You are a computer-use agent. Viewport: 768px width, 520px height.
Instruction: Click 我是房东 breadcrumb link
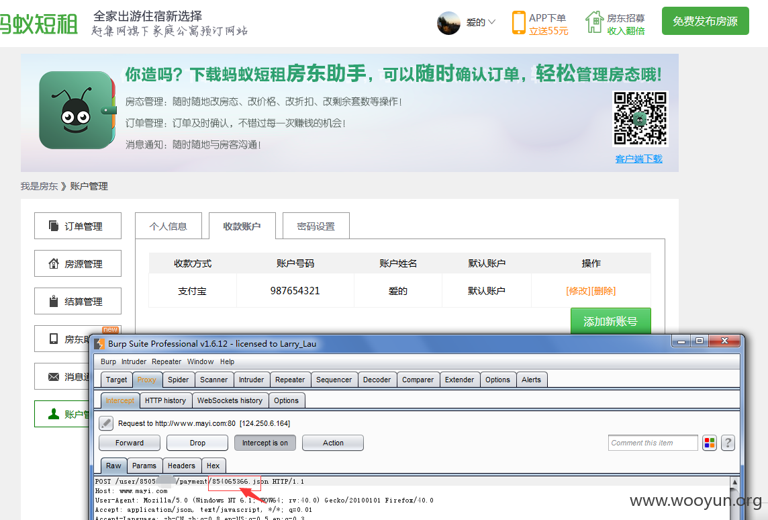tap(39, 186)
